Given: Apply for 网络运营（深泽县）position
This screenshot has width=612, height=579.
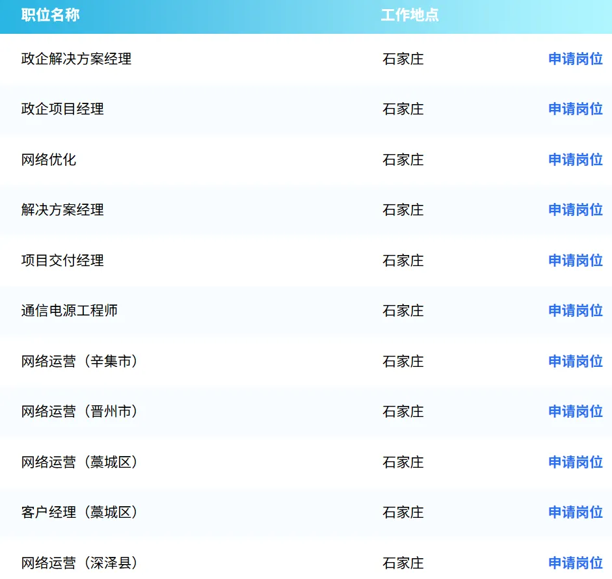Looking at the screenshot, I should pos(576,563).
